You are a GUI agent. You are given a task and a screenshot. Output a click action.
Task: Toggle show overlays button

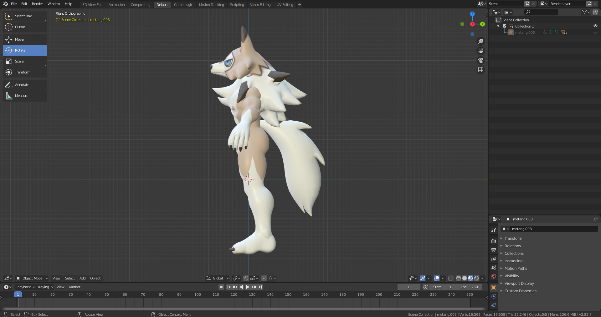coord(437,278)
